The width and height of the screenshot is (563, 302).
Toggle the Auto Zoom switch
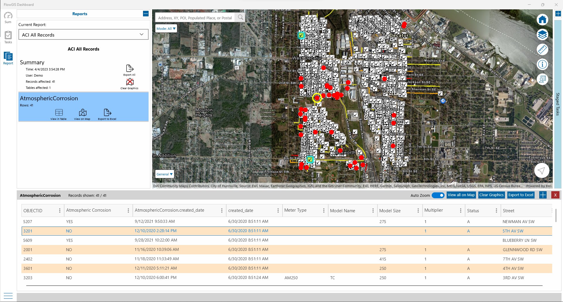coord(438,195)
